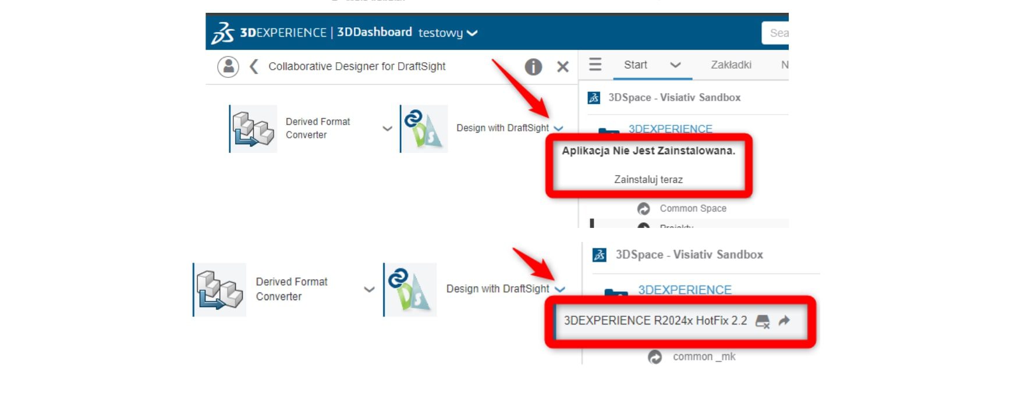This screenshot has height=403, width=1014.
Task: Switch to the Start tab
Action: (636, 65)
